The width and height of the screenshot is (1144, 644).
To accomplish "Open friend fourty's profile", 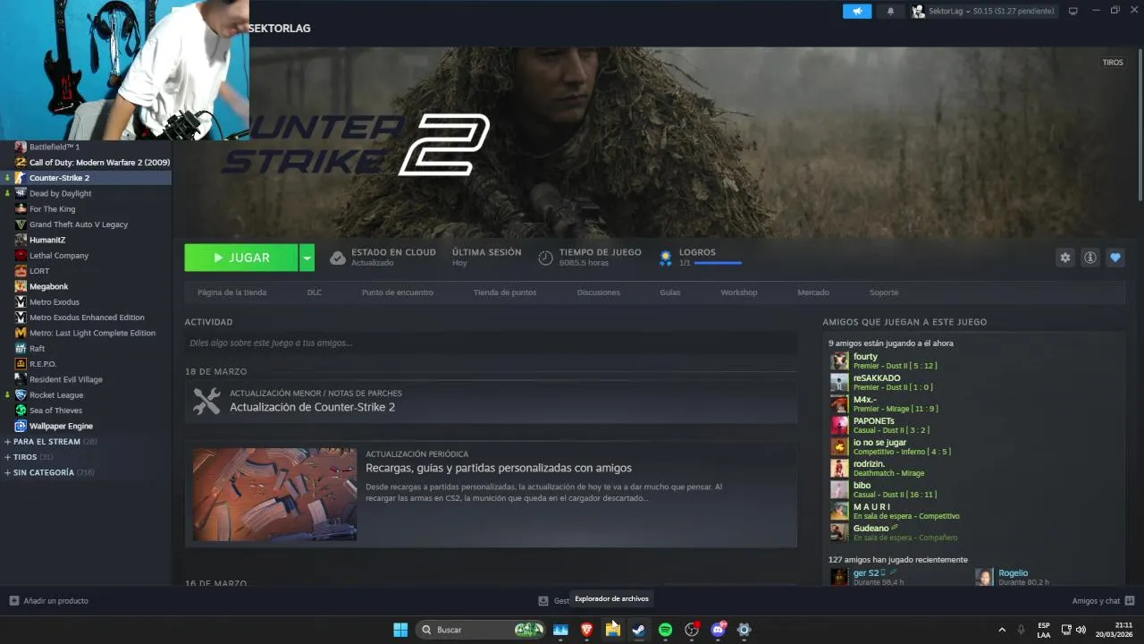I will (865, 357).
